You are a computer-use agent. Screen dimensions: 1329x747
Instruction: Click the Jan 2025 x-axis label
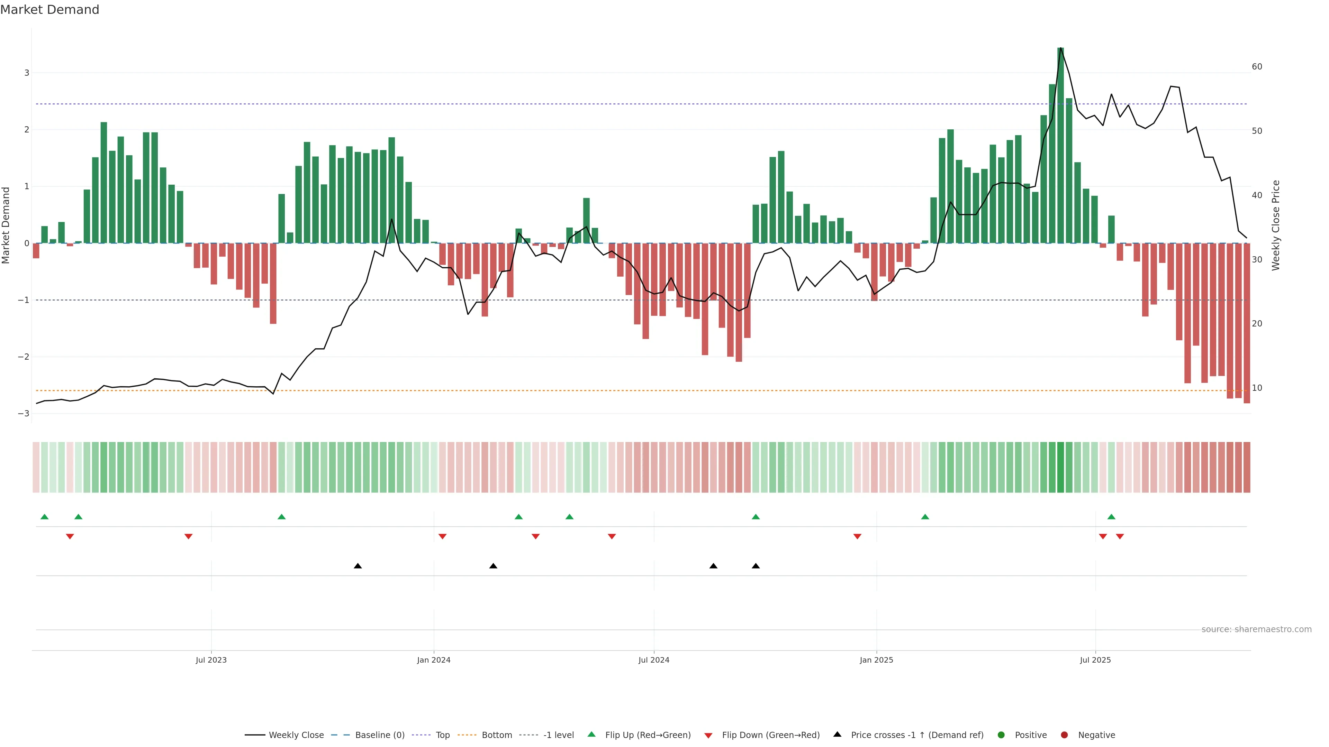(876, 660)
